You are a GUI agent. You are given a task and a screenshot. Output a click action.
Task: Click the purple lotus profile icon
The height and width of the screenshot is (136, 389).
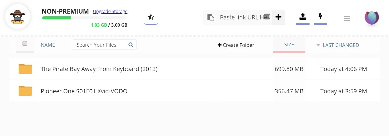pos(372,18)
